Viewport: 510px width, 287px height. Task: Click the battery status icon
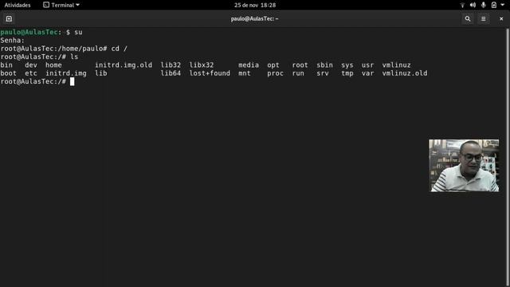coord(494,5)
